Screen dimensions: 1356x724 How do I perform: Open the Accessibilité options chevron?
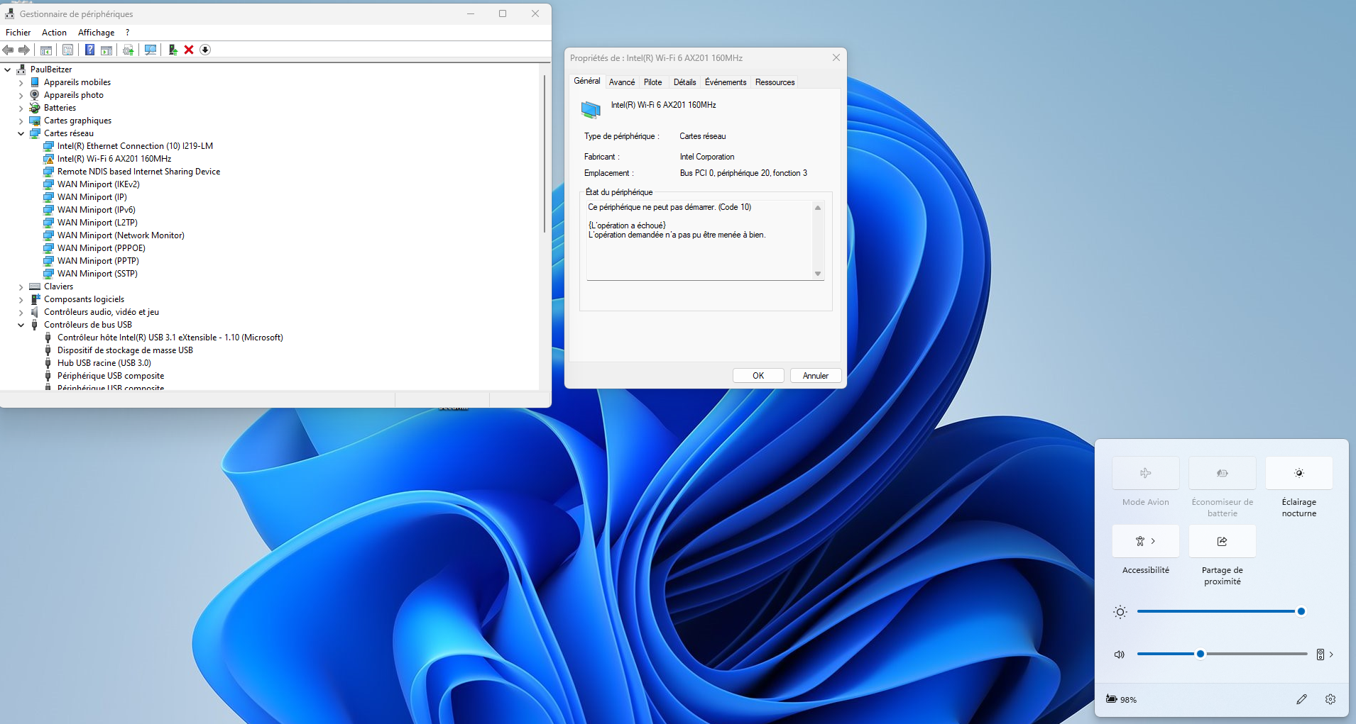pyautogui.click(x=1154, y=541)
